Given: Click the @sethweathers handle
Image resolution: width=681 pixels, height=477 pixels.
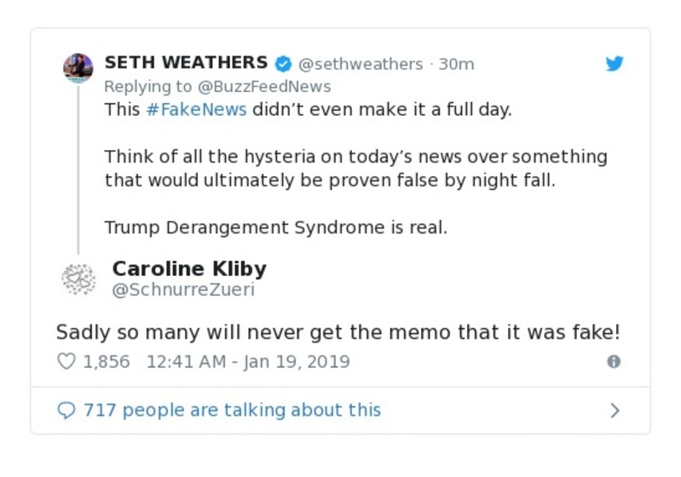Looking at the screenshot, I should tap(361, 64).
